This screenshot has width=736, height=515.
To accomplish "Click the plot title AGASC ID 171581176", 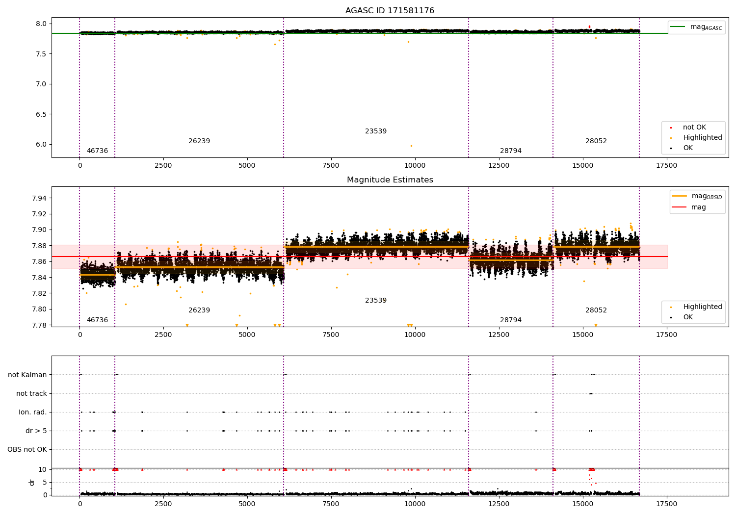I will tap(390, 11).
